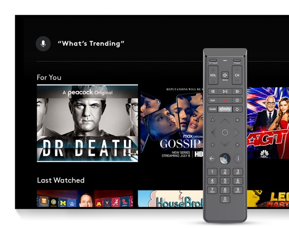Screen dimensions: 289x228
Task: Tap number key 0 on the remote
Action: point(225,199)
